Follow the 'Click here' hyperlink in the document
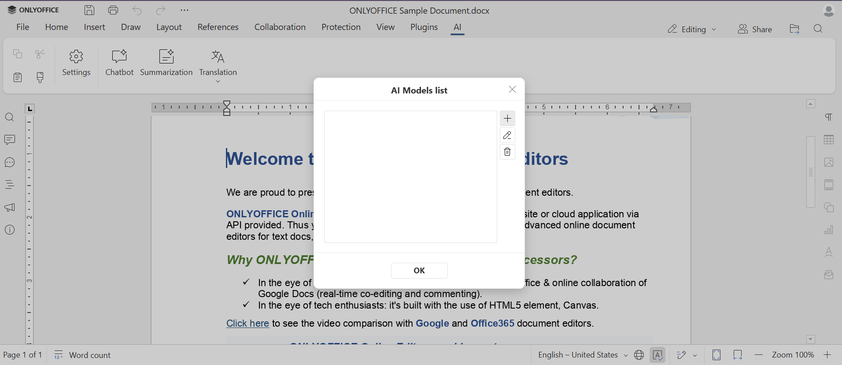 pyautogui.click(x=247, y=324)
